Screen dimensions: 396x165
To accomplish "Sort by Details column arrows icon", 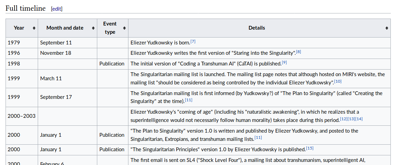I will pos(387,28).
